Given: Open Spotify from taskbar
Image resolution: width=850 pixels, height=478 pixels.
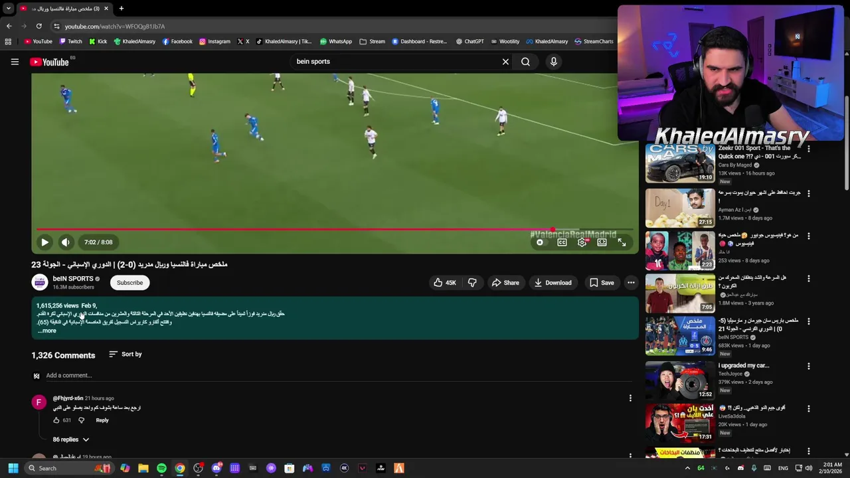Looking at the screenshot, I should pos(161,469).
